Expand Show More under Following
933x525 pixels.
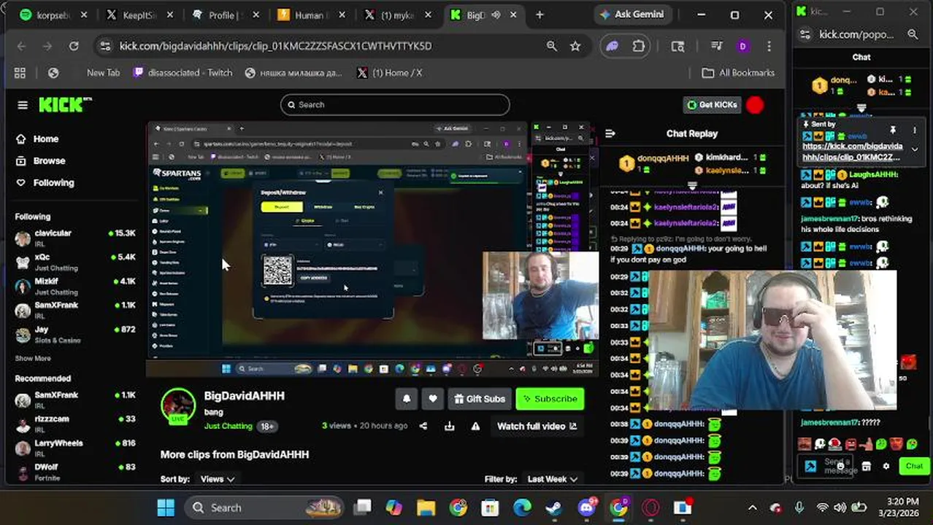click(33, 359)
